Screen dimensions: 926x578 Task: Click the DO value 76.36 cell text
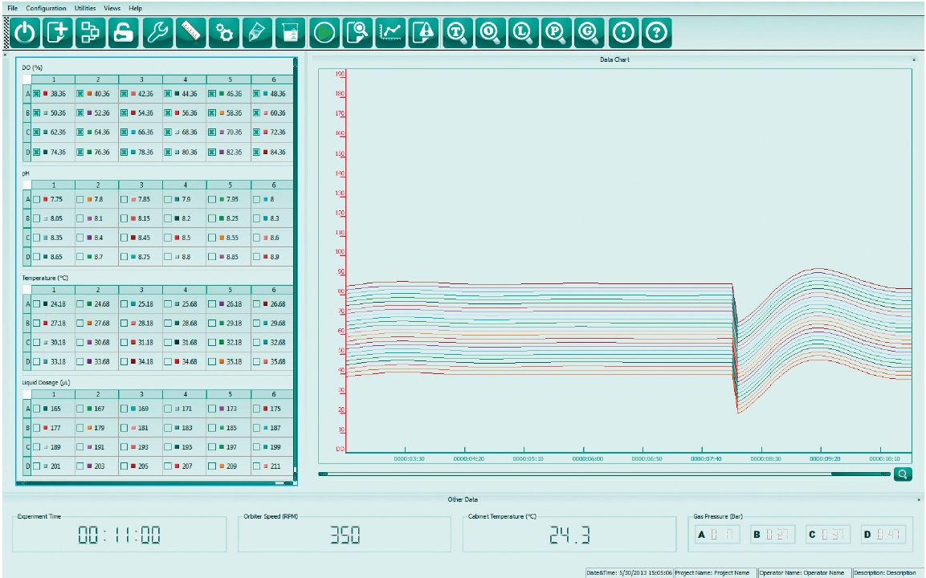click(x=102, y=153)
